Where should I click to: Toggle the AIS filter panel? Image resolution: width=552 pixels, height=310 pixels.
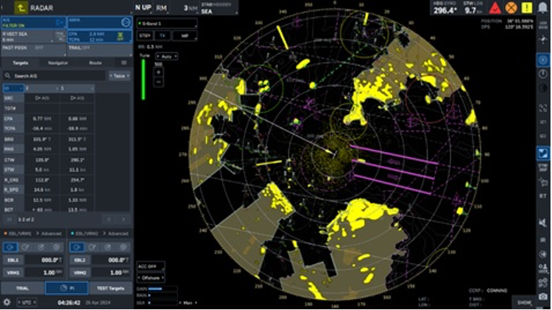tap(33, 23)
